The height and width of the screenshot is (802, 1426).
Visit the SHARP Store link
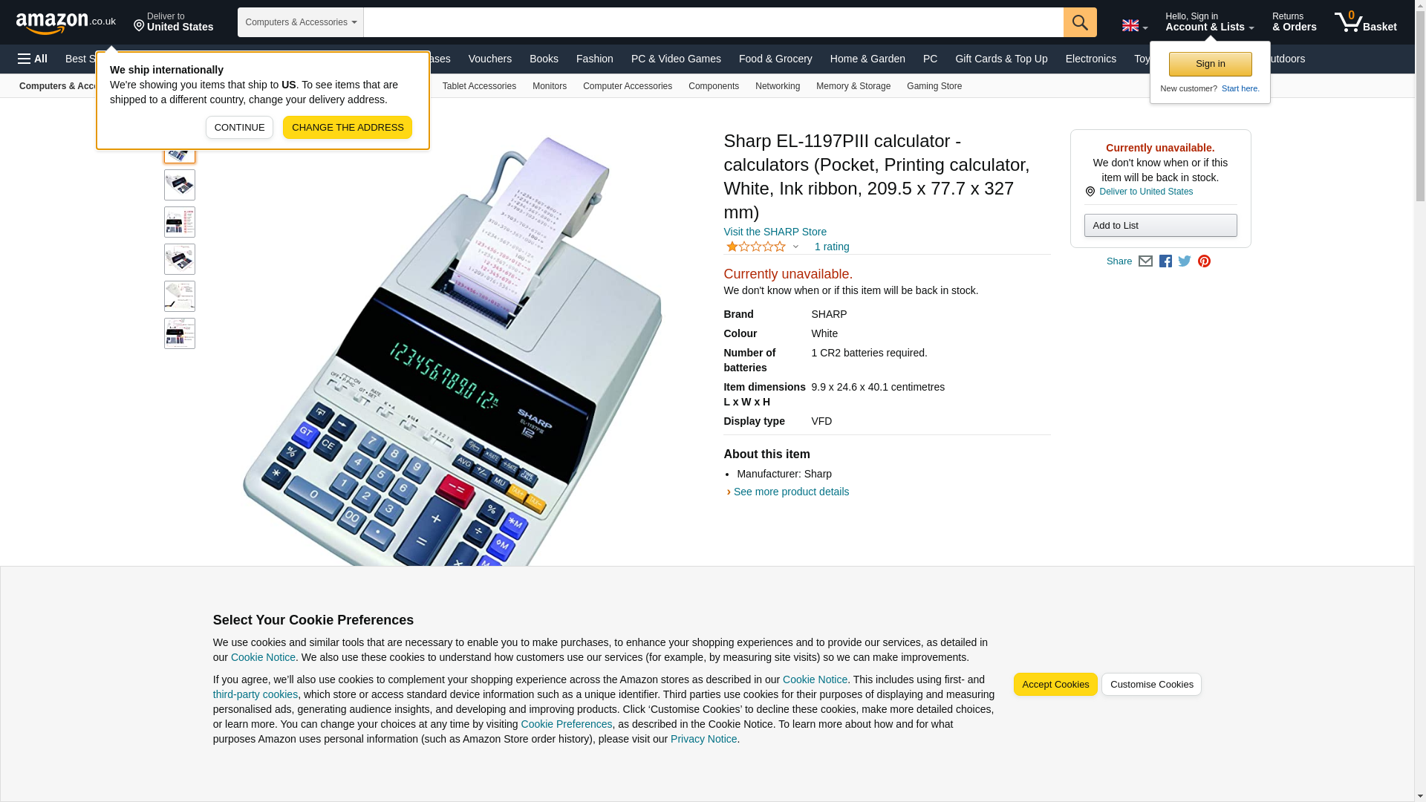pos(775,232)
